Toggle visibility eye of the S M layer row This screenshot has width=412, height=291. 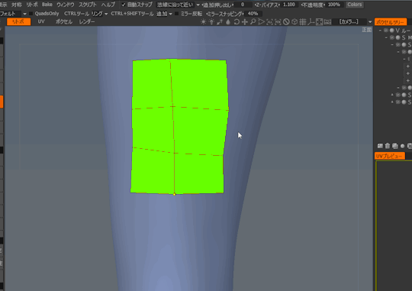(x=392, y=37)
